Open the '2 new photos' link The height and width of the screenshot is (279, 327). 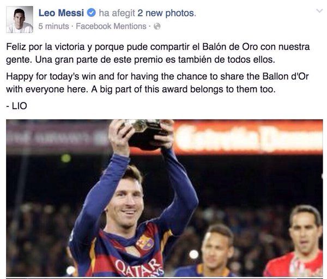tap(167, 13)
